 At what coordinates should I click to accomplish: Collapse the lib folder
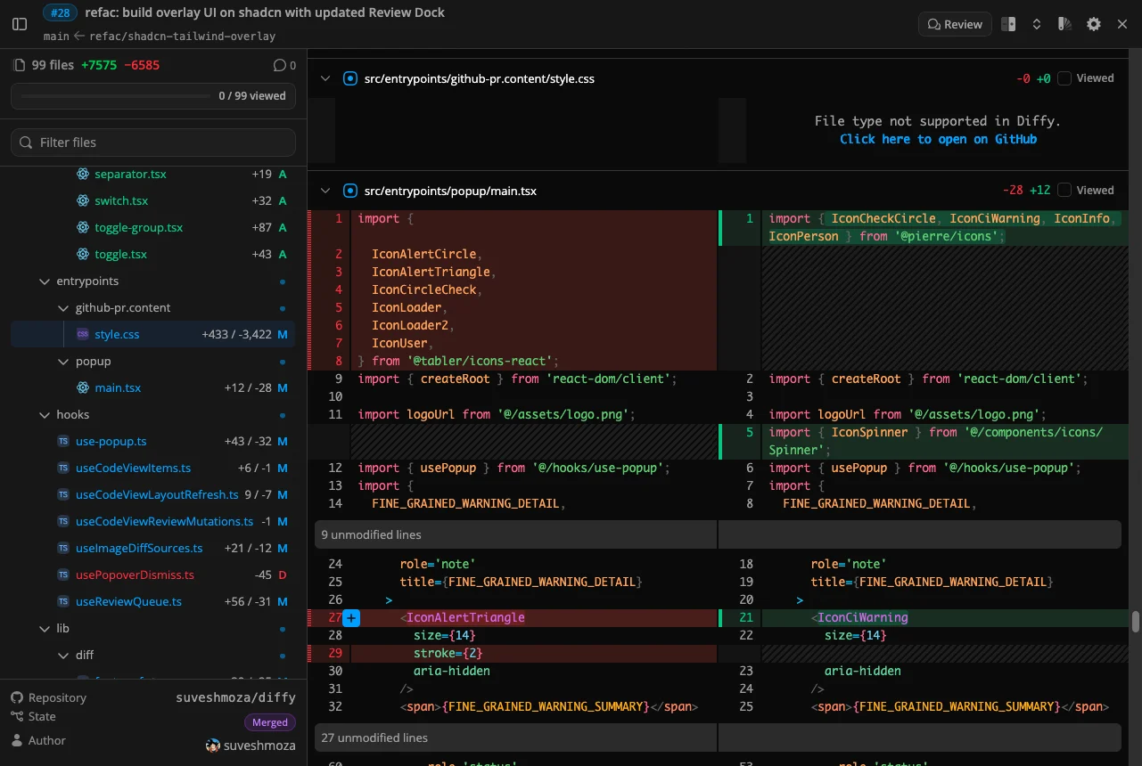45,628
